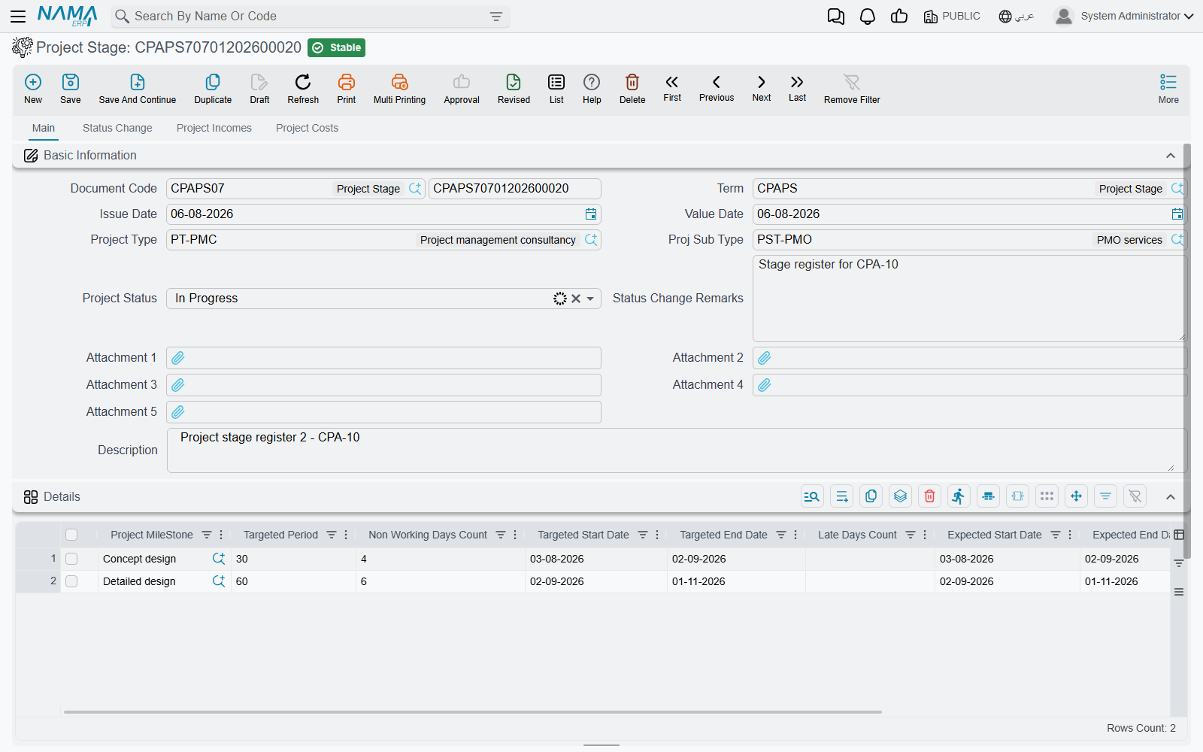Image resolution: width=1203 pixels, height=752 pixels.
Task: Clear the Project Status value
Action: coord(576,299)
